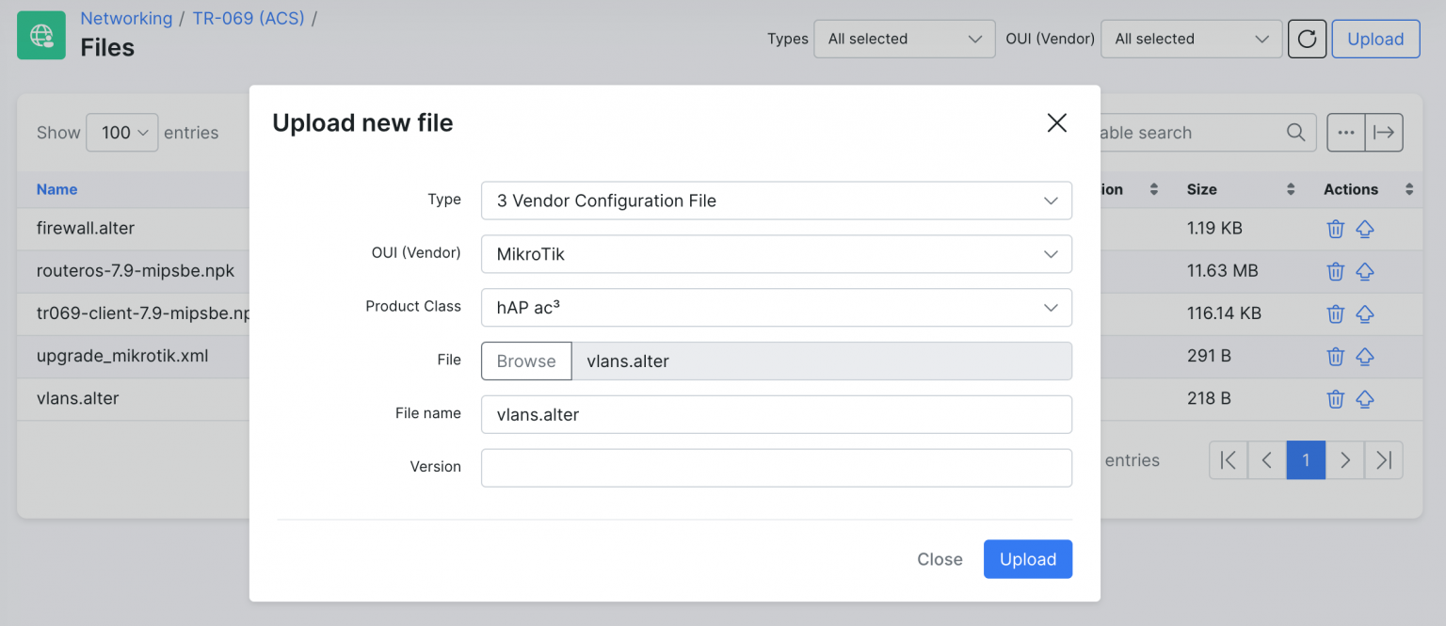Click the table search magnifier icon

[x=1294, y=133]
